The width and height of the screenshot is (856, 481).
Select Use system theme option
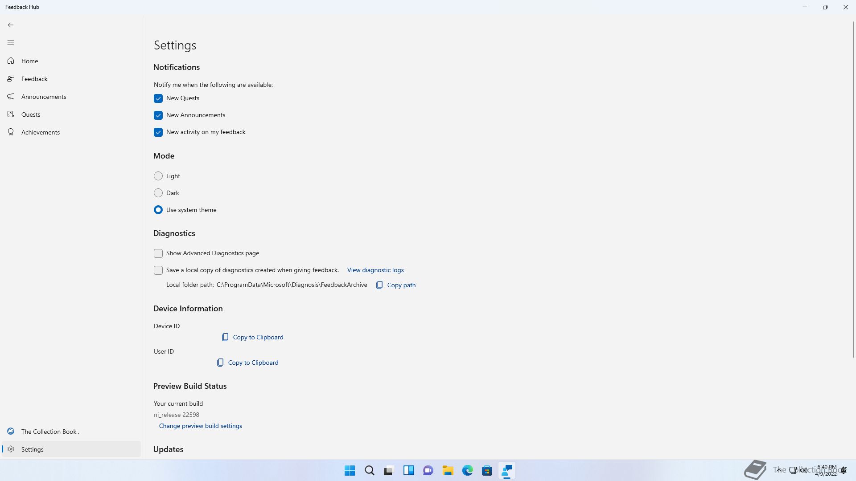click(158, 210)
